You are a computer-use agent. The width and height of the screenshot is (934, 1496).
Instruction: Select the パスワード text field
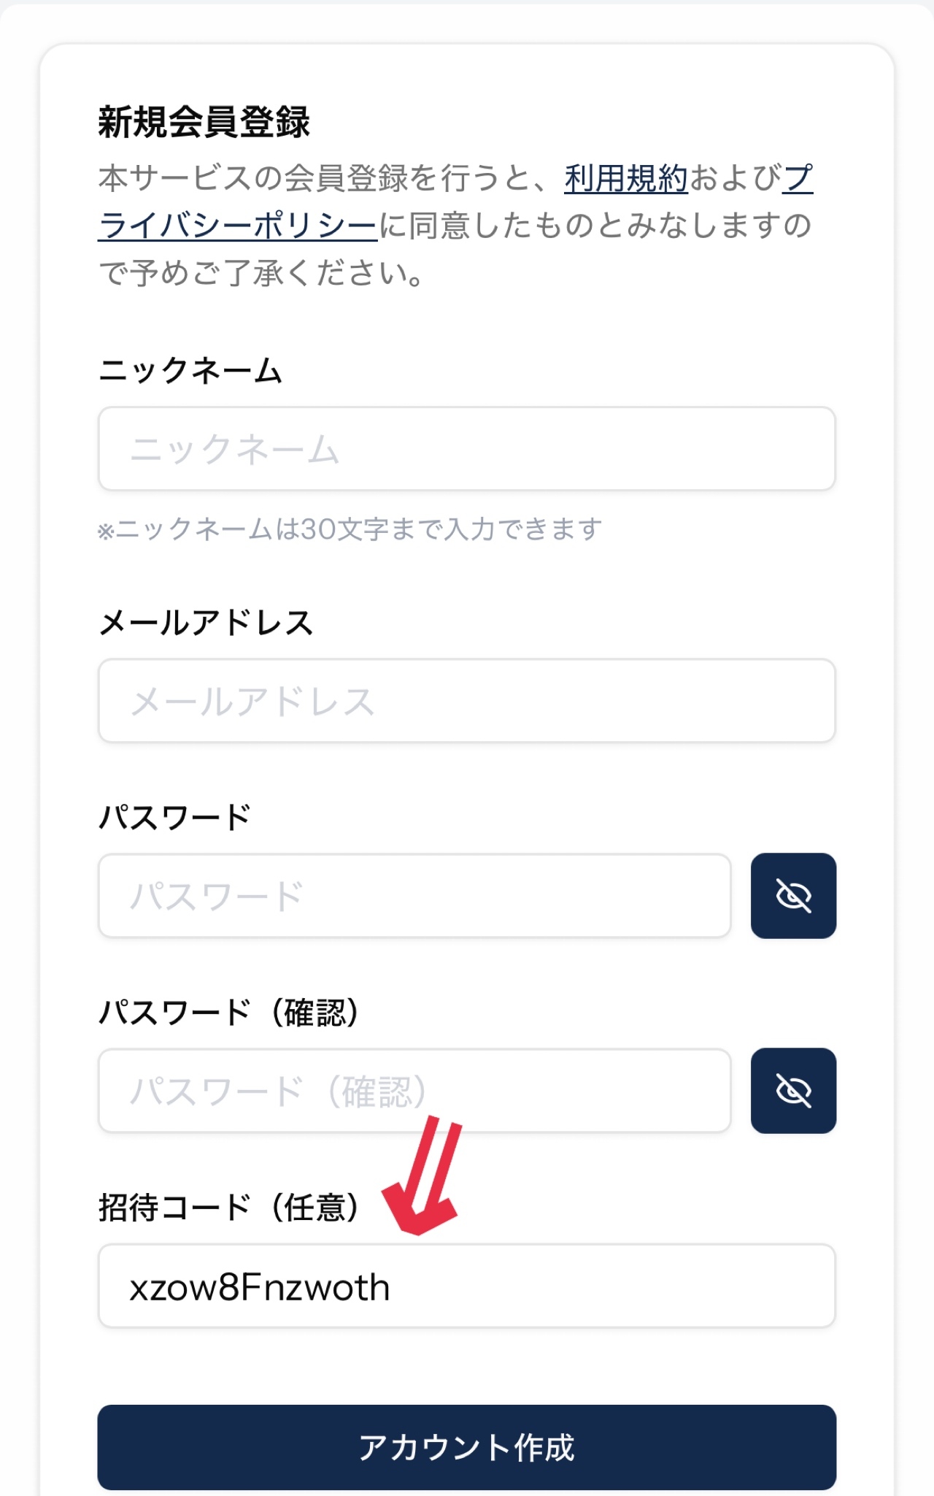(x=416, y=895)
